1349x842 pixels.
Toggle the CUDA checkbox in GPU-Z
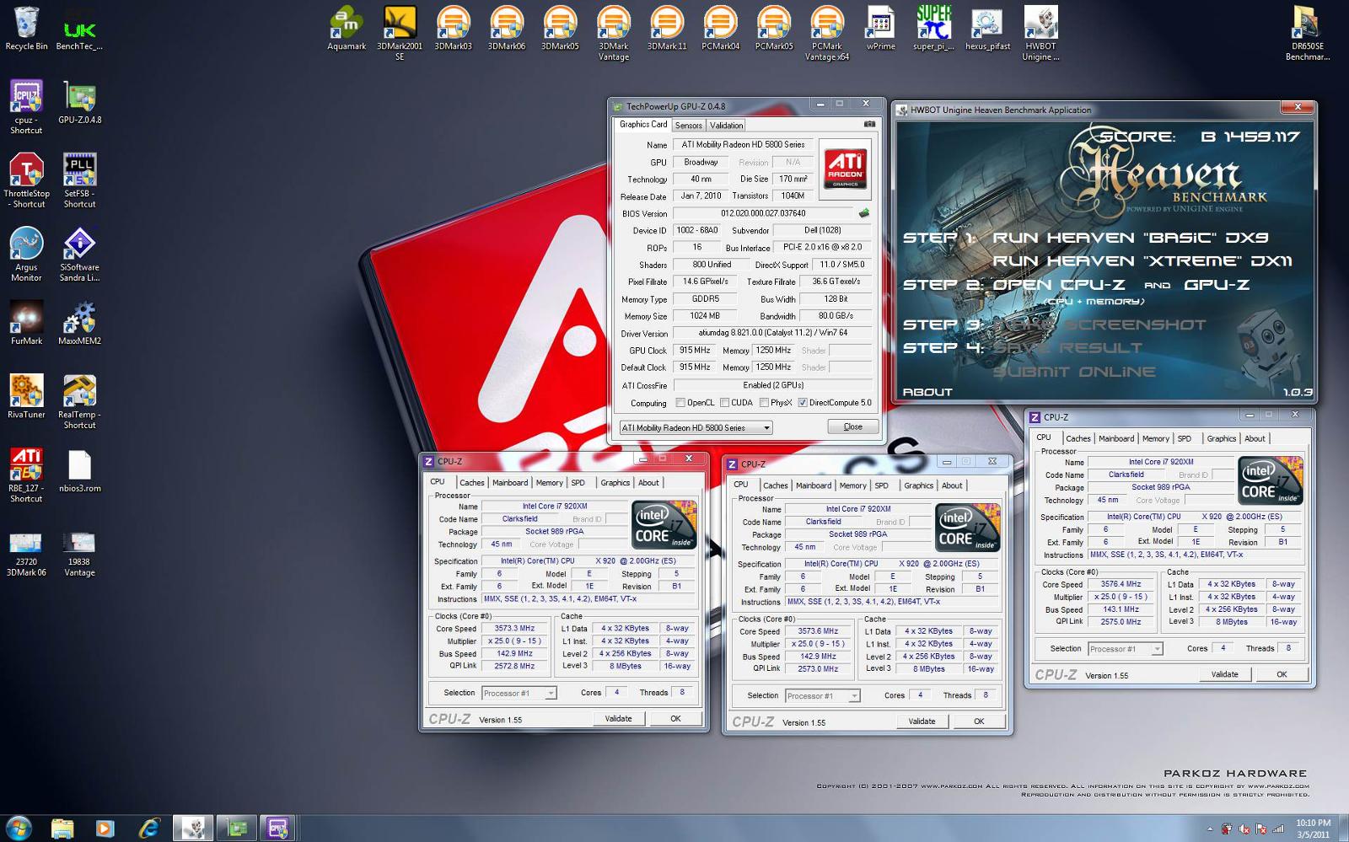click(724, 403)
